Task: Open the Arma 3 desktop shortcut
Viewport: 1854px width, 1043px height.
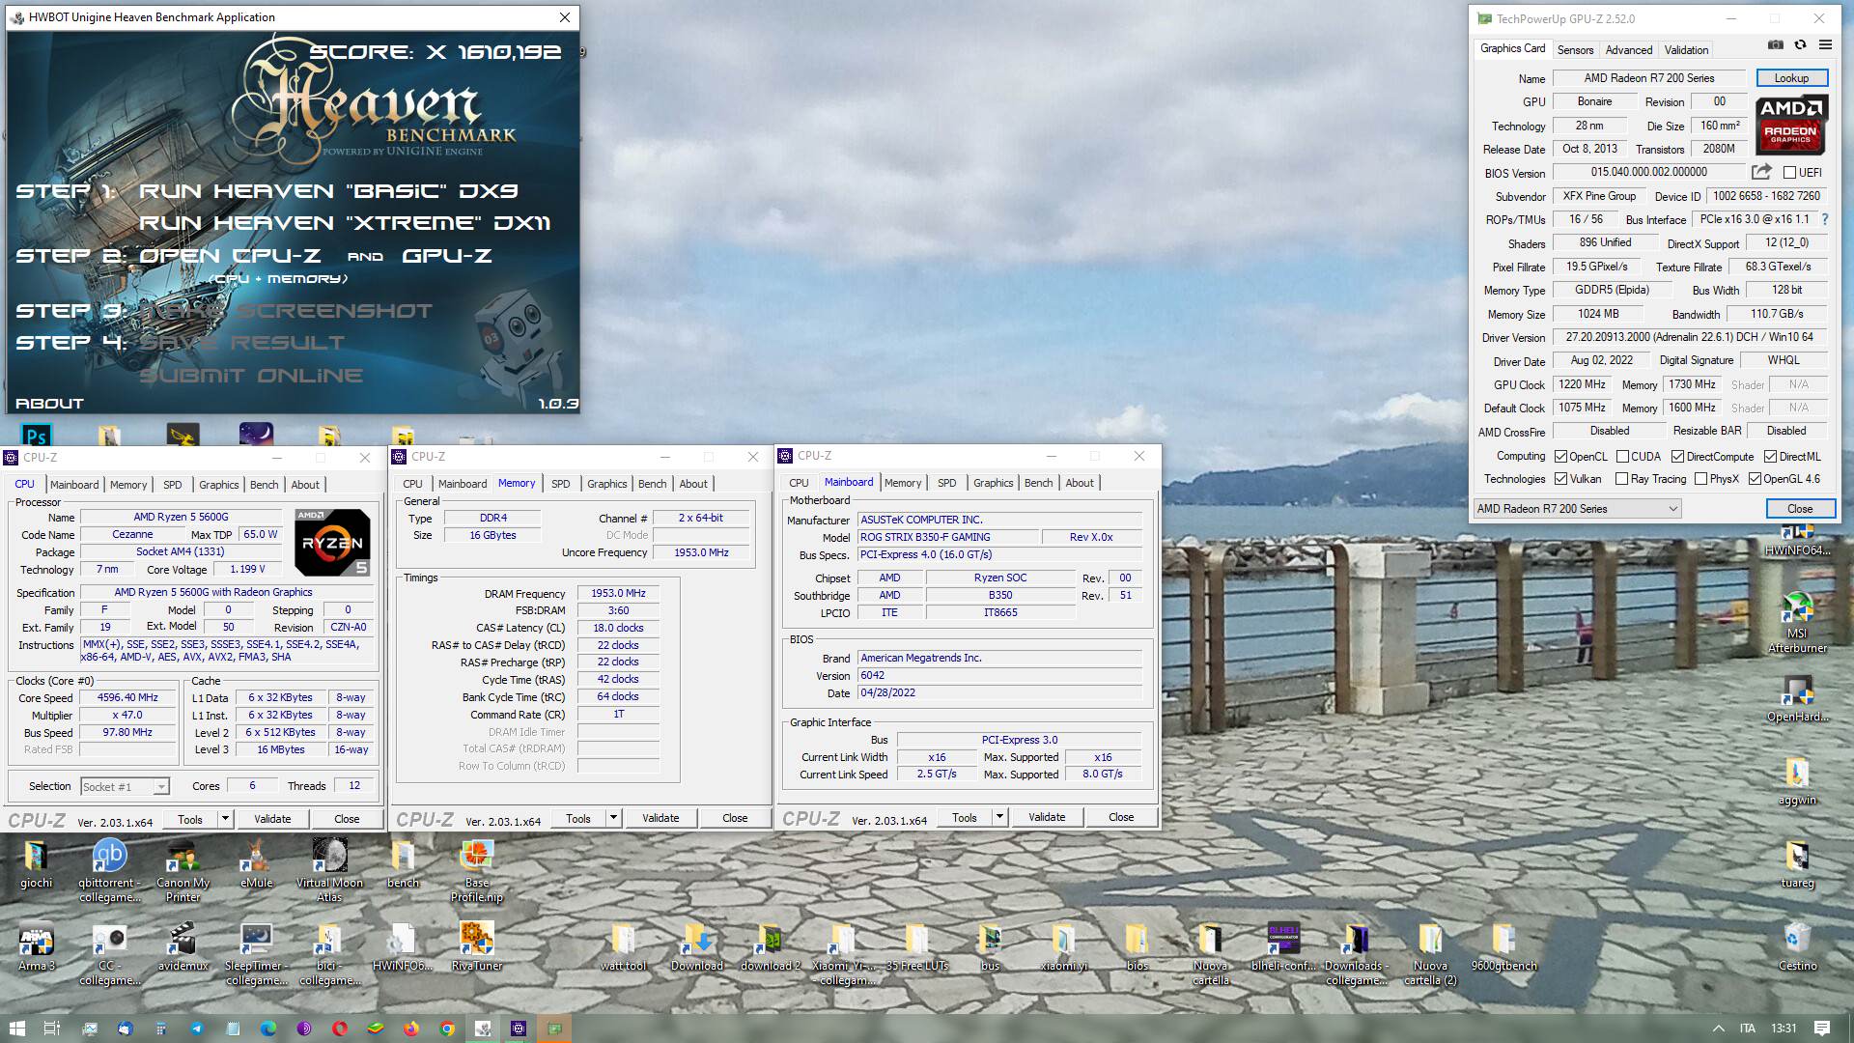Action: point(37,947)
